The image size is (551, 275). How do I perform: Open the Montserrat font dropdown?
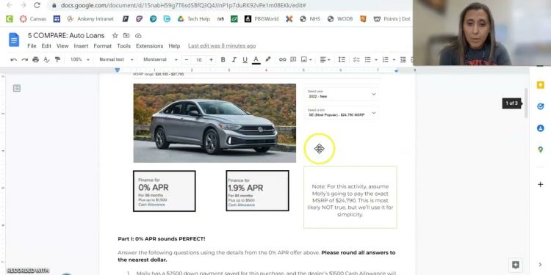[160, 59]
